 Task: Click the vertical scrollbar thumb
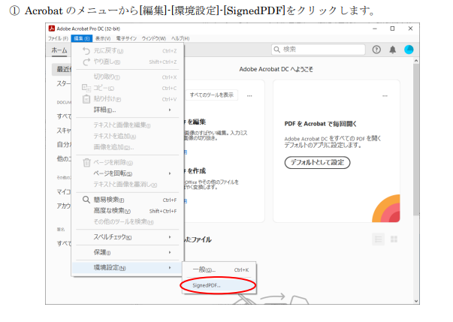(x=415, y=139)
